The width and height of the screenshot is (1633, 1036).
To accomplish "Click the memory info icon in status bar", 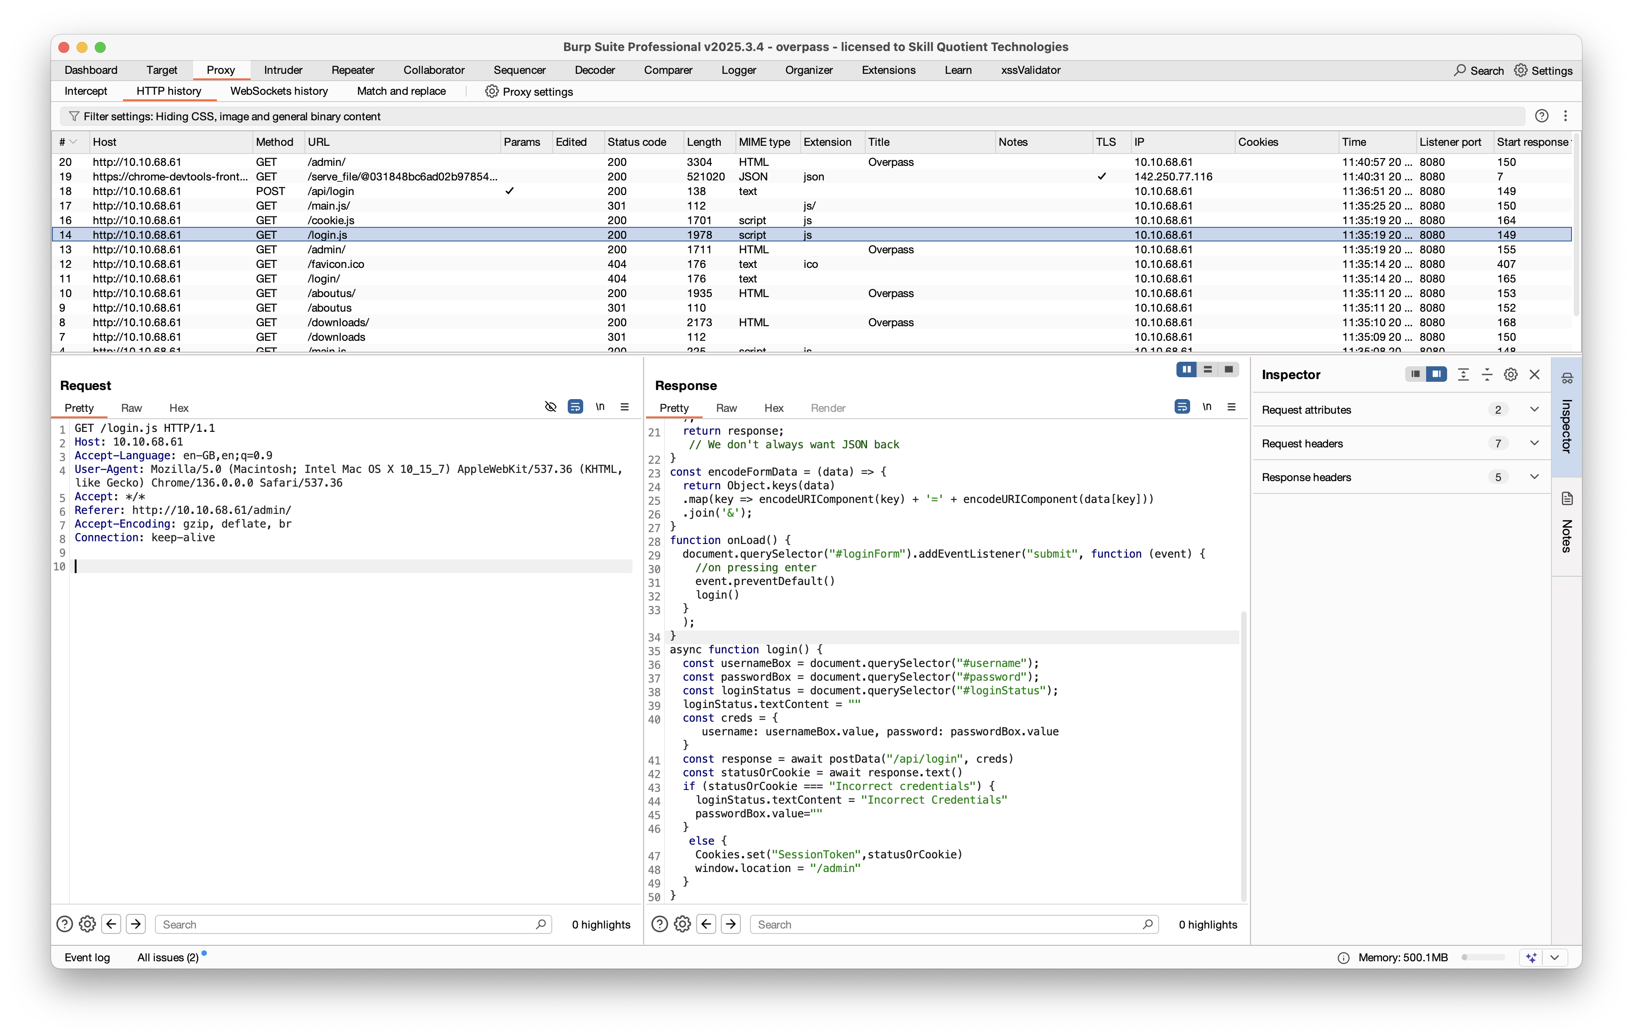I will 1343,957.
